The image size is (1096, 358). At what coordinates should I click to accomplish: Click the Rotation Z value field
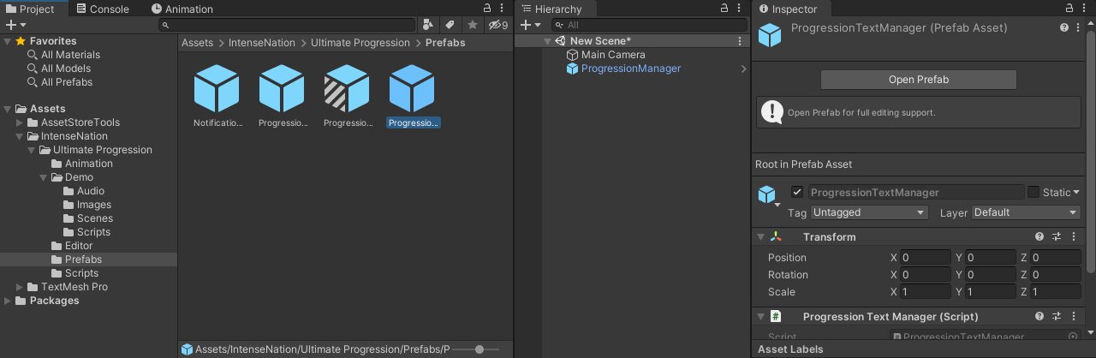(x=1055, y=275)
